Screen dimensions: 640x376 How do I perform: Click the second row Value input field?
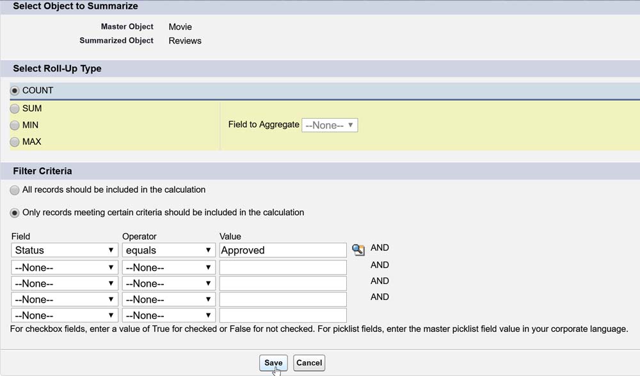[283, 267]
